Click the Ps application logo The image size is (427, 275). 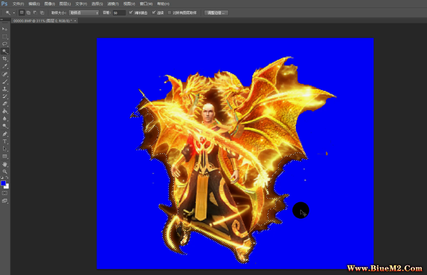[x=5, y=4]
